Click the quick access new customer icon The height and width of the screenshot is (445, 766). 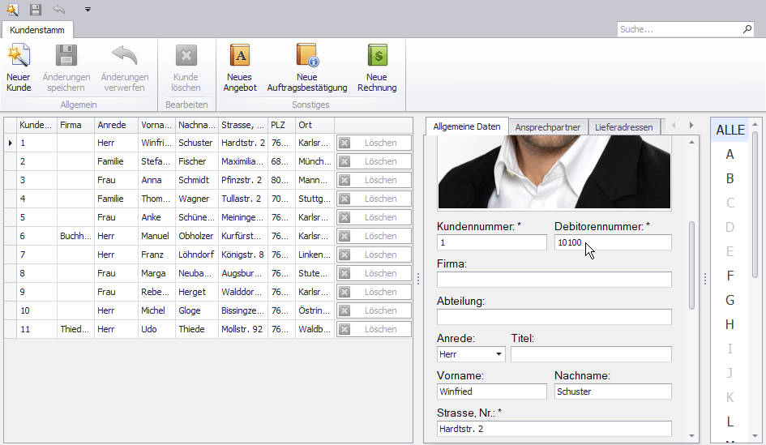(x=12, y=9)
